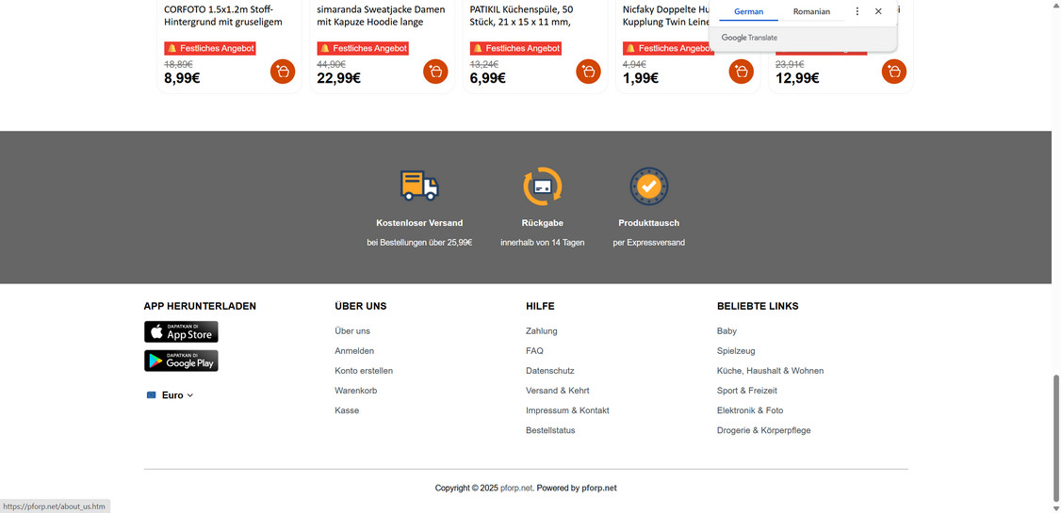Screen dimensions: 1061x513
Task: Click the page vertical scrollbar thumb
Action: click(x=1056, y=437)
